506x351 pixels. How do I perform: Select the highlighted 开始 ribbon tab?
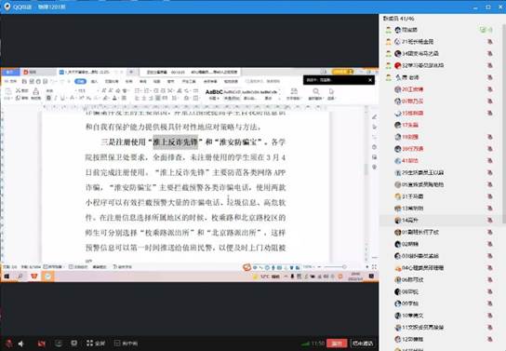[x=80, y=81]
